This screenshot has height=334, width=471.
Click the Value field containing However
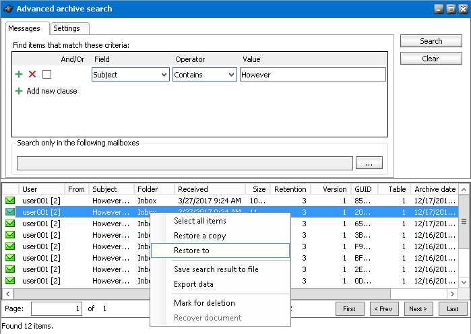(x=312, y=75)
